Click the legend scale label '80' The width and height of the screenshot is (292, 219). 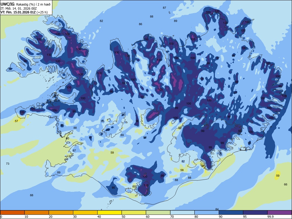point(196,217)
